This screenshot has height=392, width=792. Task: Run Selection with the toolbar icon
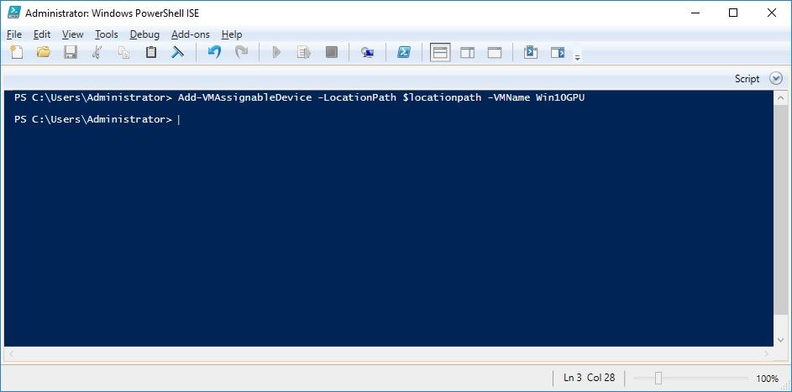tap(303, 52)
